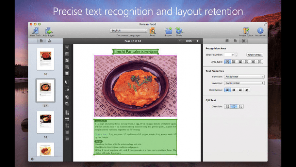
Task: Click the Order number input field
Action: (229, 55)
